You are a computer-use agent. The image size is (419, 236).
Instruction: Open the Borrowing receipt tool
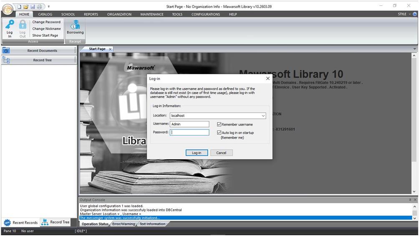click(x=75, y=28)
